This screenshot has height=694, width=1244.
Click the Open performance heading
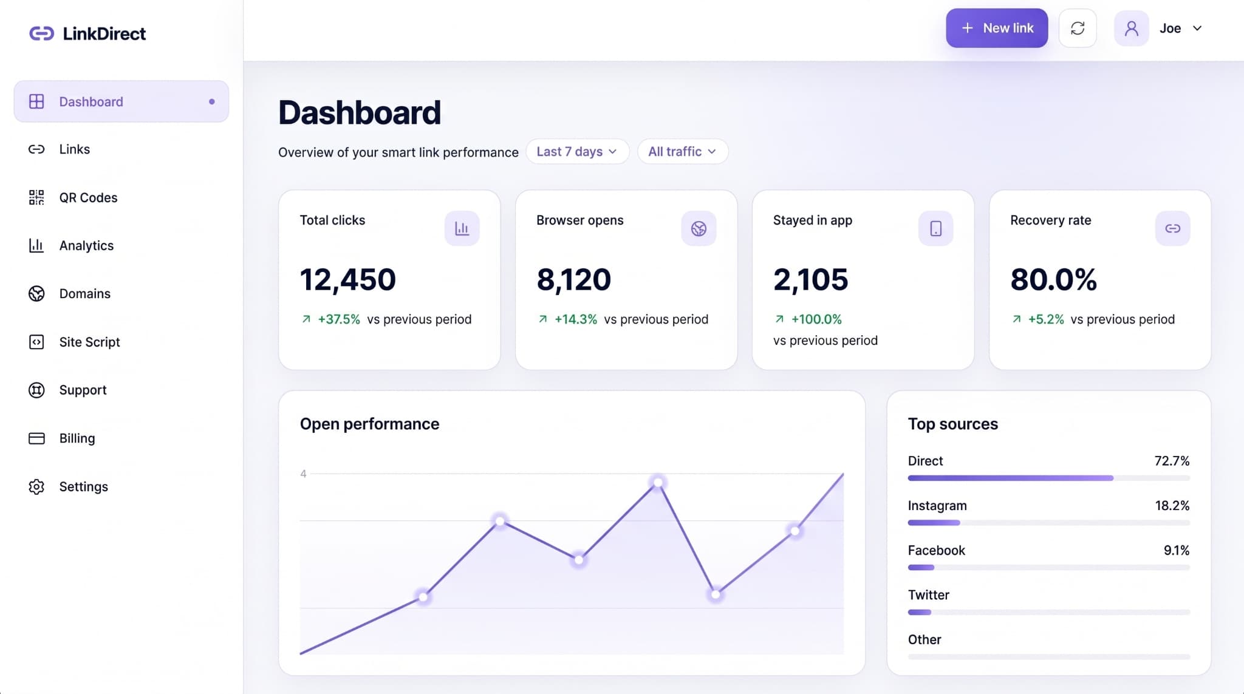(369, 424)
